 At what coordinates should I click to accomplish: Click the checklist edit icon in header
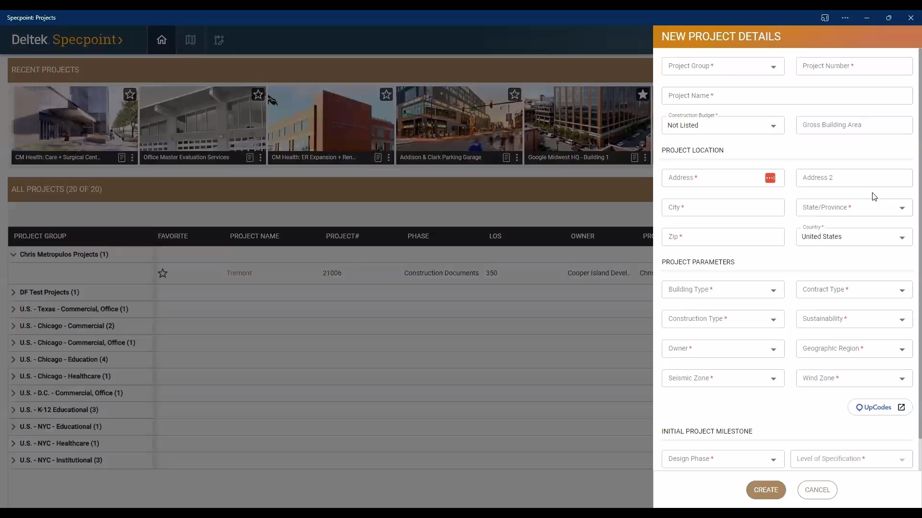219,40
